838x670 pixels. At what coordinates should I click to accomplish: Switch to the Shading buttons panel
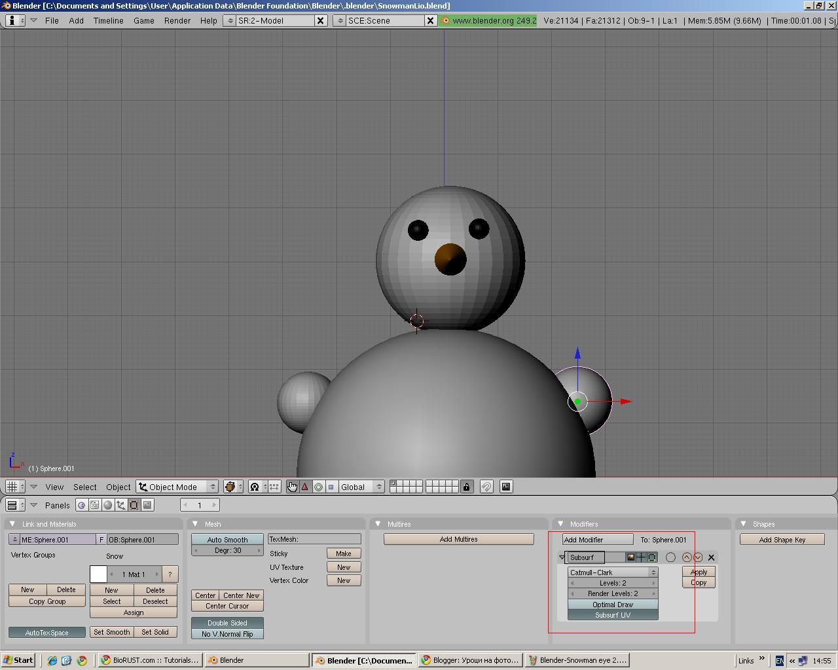click(x=107, y=504)
